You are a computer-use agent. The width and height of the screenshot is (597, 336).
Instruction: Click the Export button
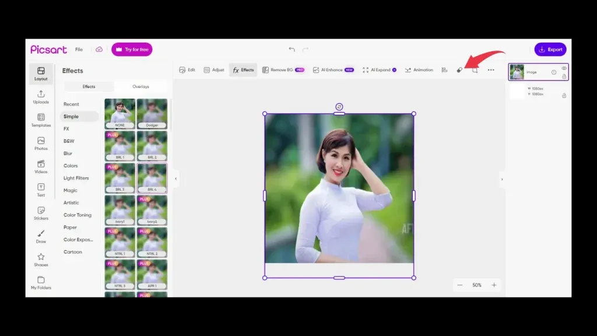point(550,50)
